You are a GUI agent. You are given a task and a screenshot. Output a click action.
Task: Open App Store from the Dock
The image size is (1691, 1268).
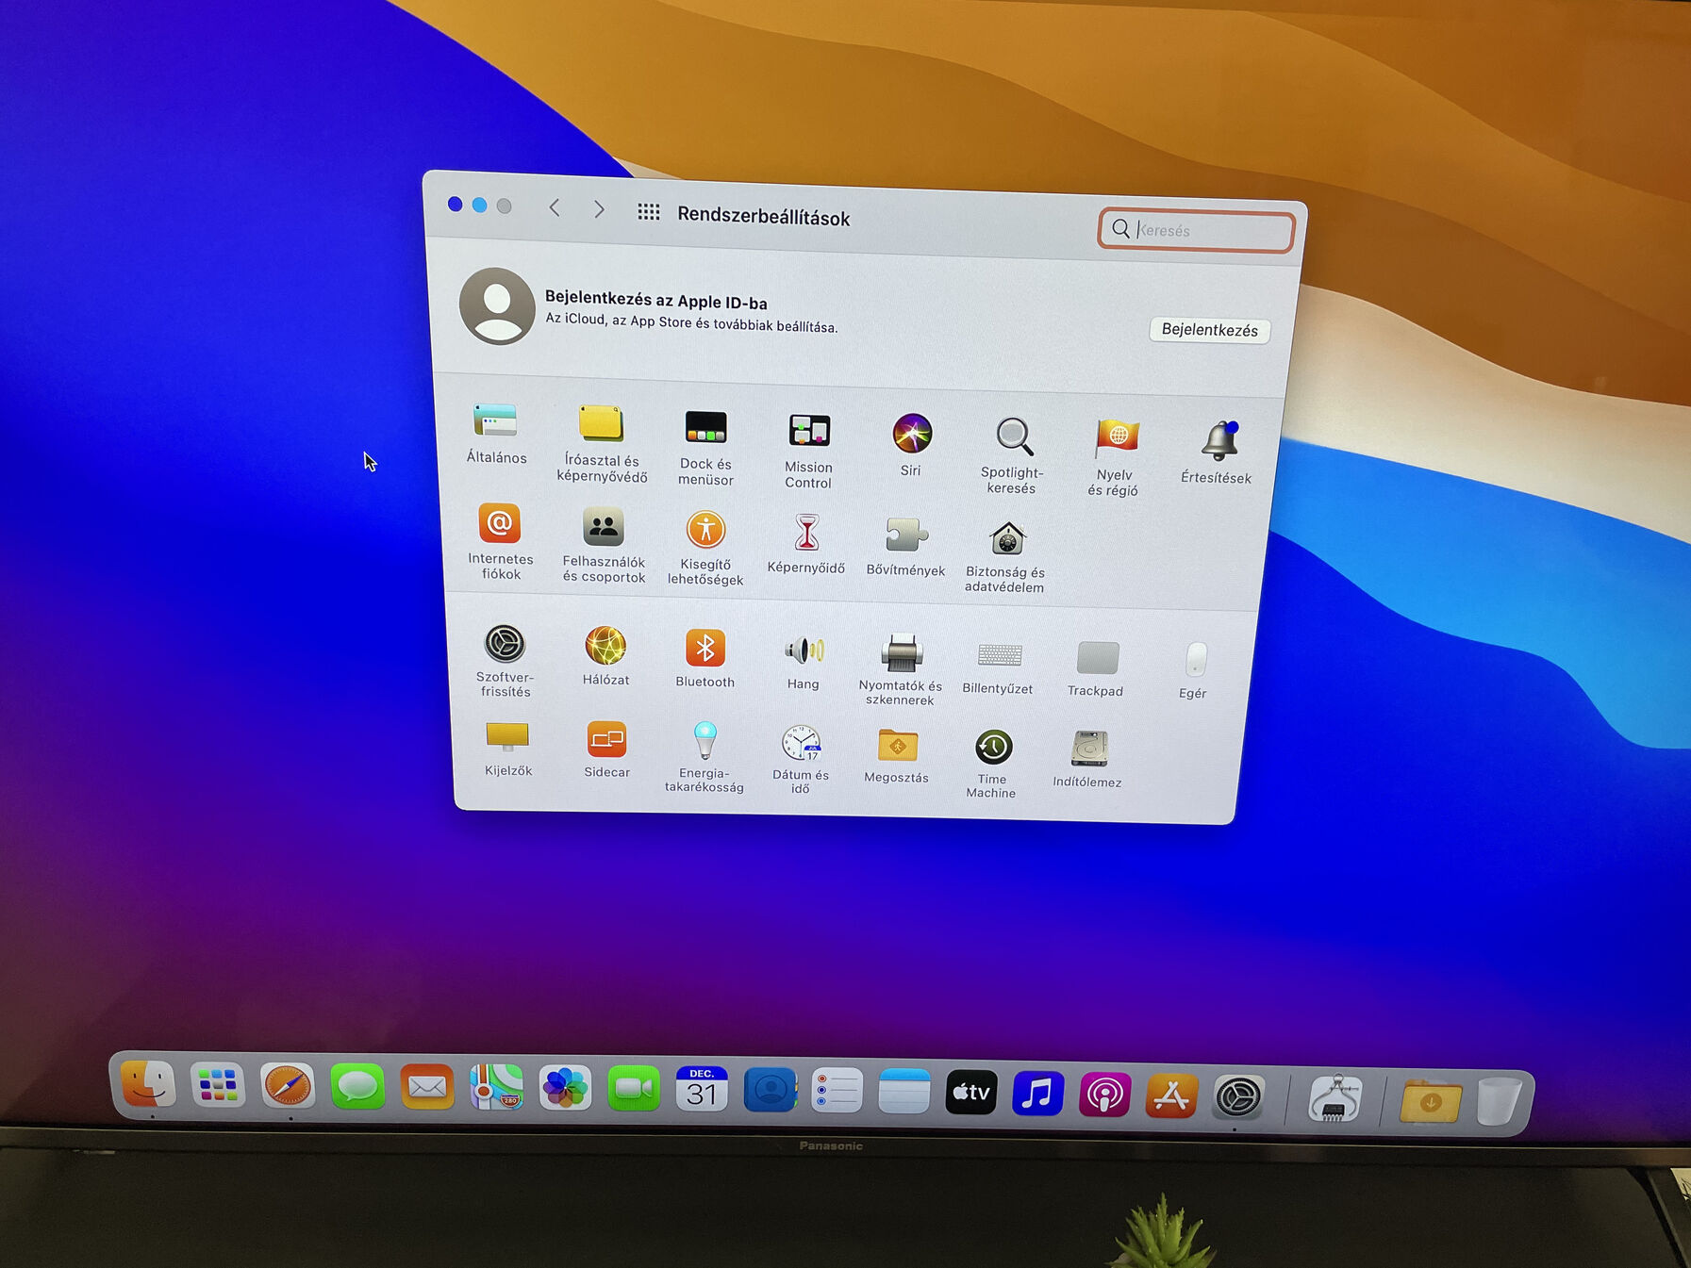tap(1171, 1095)
